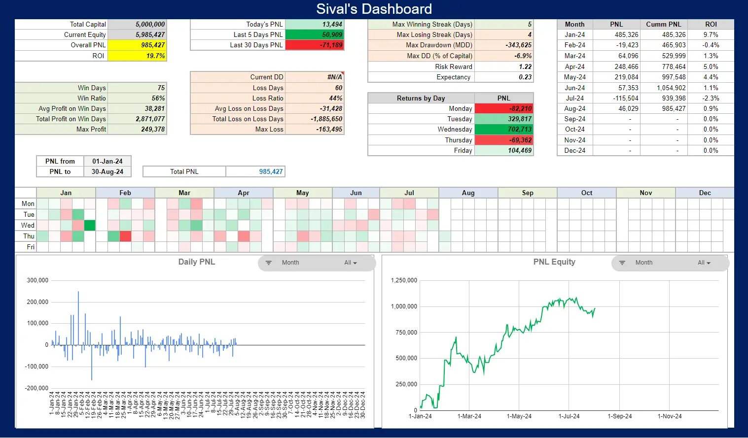748x438 pixels.
Task: Click the Wed row label in heatmap
Action: (26, 225)
